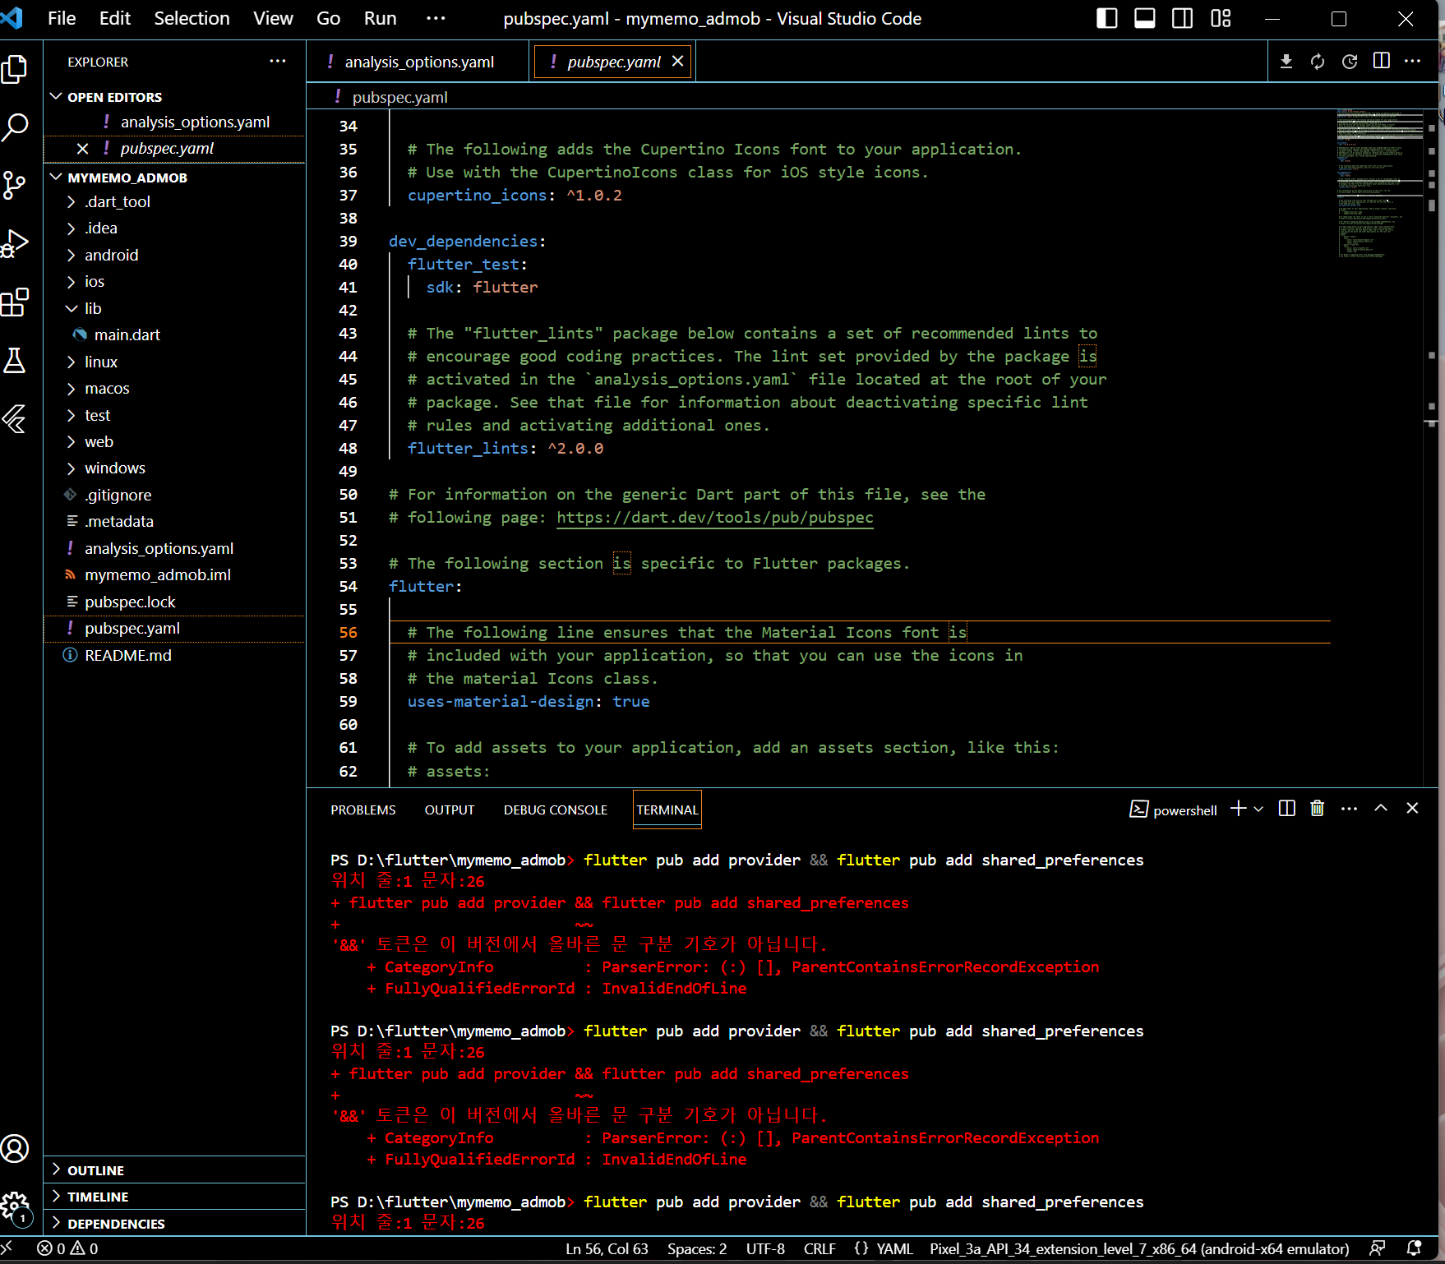
Task: Change UTF-8 file encoding
Action: click(x=765, y=1248)
